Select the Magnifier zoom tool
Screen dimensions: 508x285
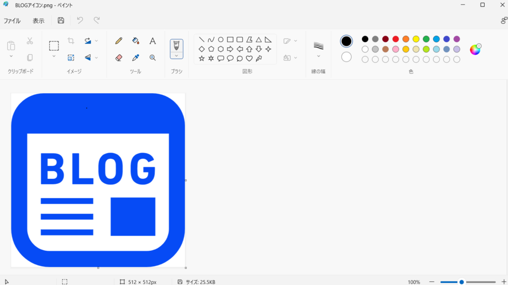[x=153, y=57]
